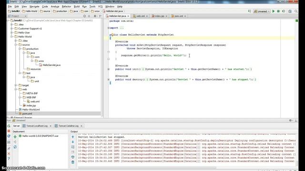Open the Project panel settings gear
The width and height of the screenshot is (305, 171).
pos(95,16)
